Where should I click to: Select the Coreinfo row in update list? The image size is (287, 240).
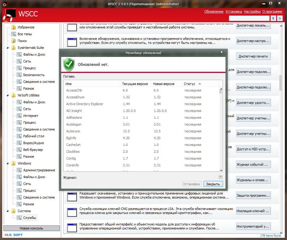(x=141, y=165)
